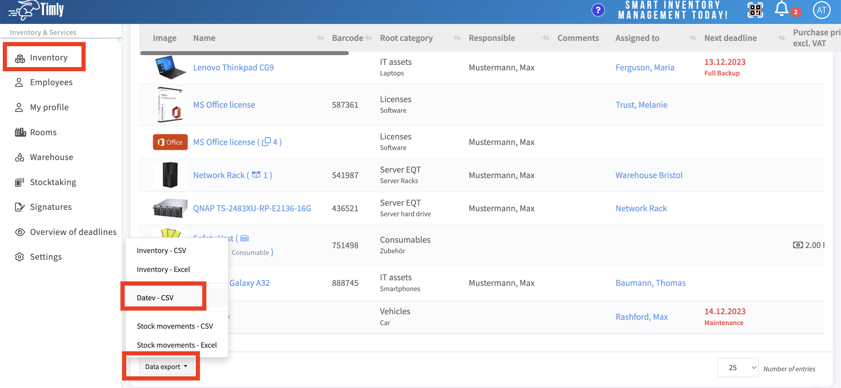Sort by the Assigned to column arrows
This screenshot has width=841, height=388.
693,38
